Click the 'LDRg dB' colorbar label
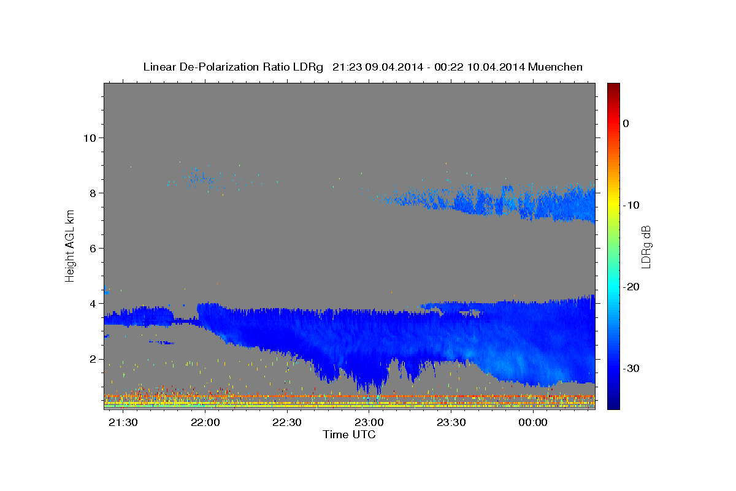Viewport: 736px width, 491px height. click(645, 247)
